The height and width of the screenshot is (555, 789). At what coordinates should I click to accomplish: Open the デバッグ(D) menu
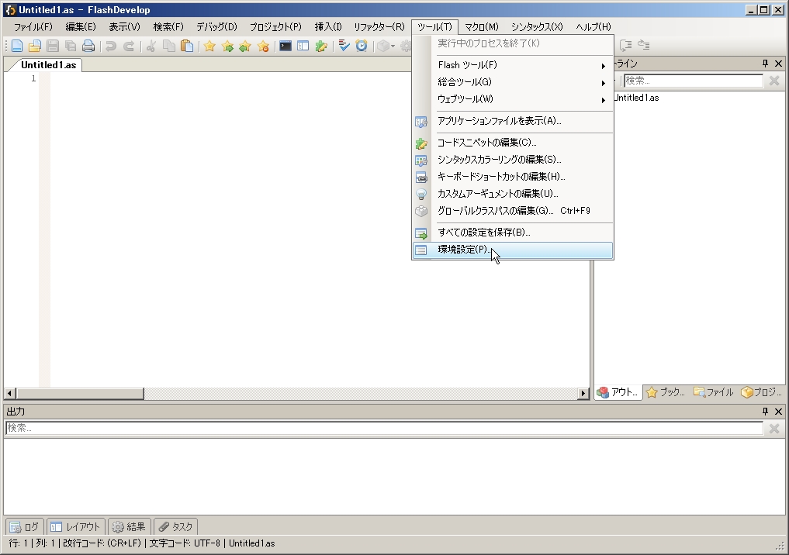point(216,26)
